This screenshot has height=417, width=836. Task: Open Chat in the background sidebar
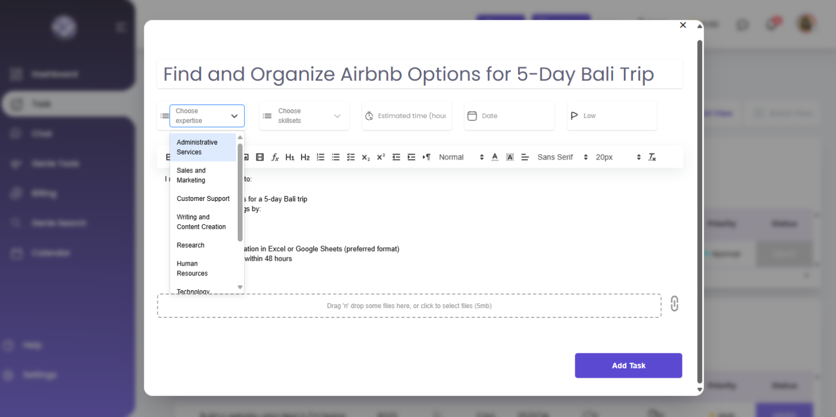click(x=42, y=134)
